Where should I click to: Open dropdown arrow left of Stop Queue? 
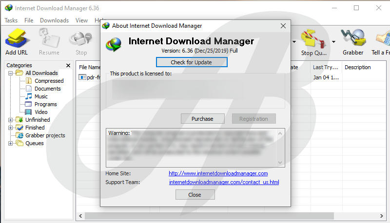(294, 42)
